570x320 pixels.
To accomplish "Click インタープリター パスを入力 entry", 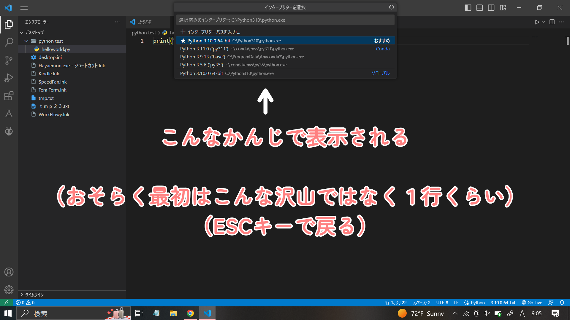I will tap(211, 32).
